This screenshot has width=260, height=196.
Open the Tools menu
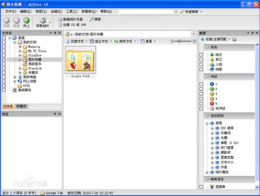[x=72, y=11]
